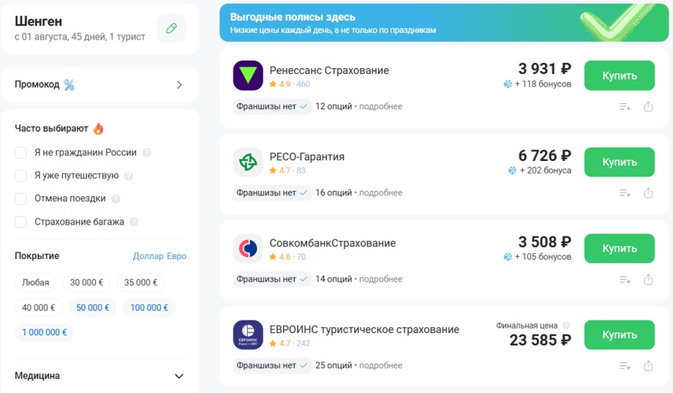Click the Шенген trip summary title
Image resolution: width=673 pixels, height=393 pixels.
point(38,21)
